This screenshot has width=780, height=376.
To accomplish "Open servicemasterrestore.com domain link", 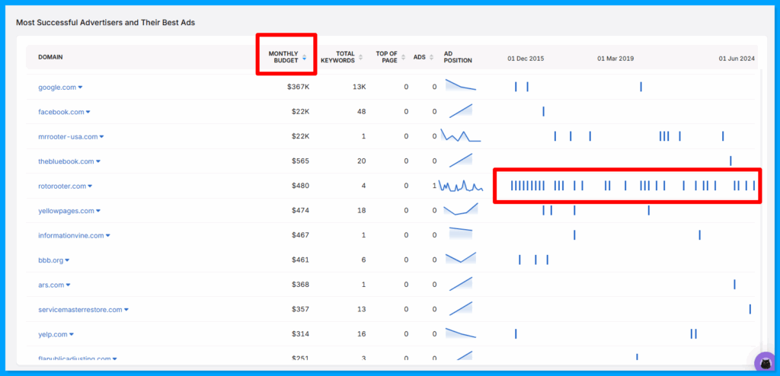I will (80, 309).
